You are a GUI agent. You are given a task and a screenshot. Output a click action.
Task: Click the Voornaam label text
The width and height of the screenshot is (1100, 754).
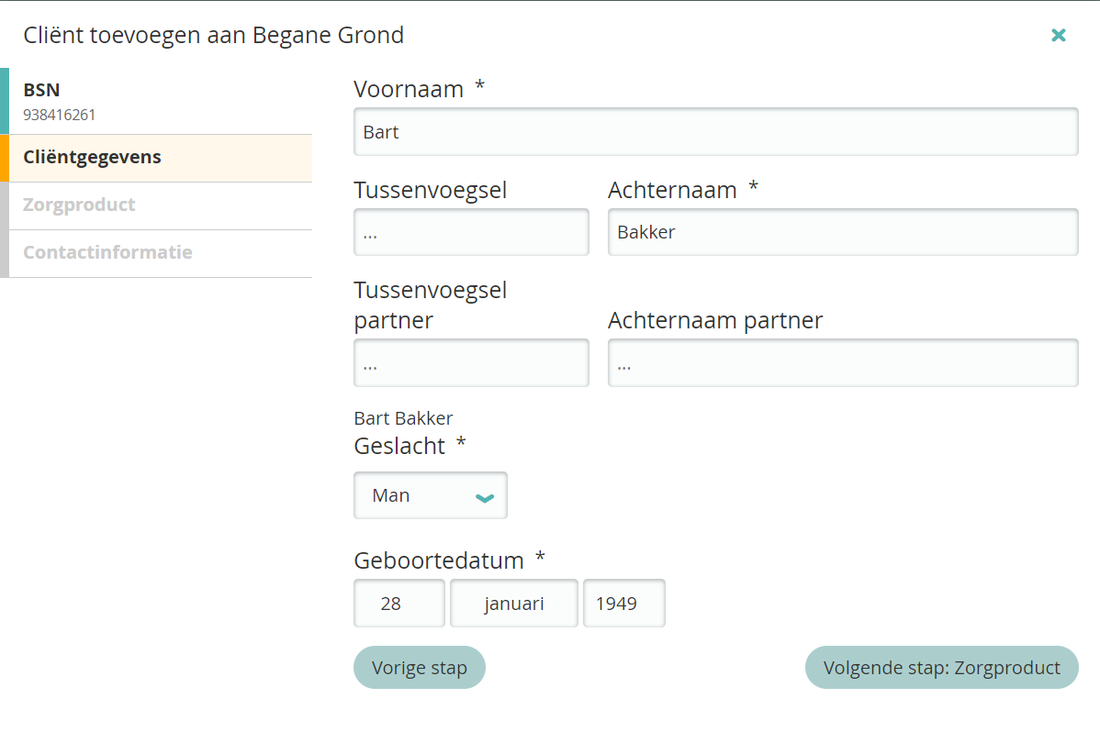coord(409,89)
